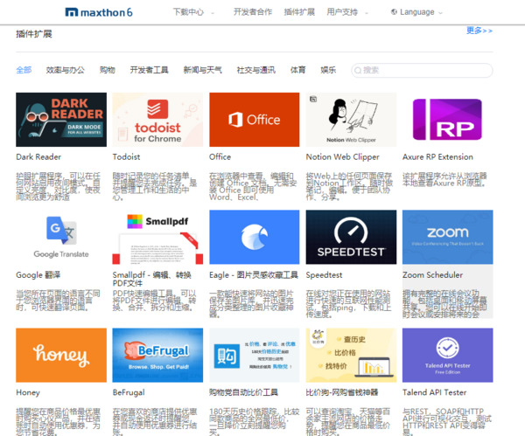Open the Dark Reader extension icon

[60, 120]
